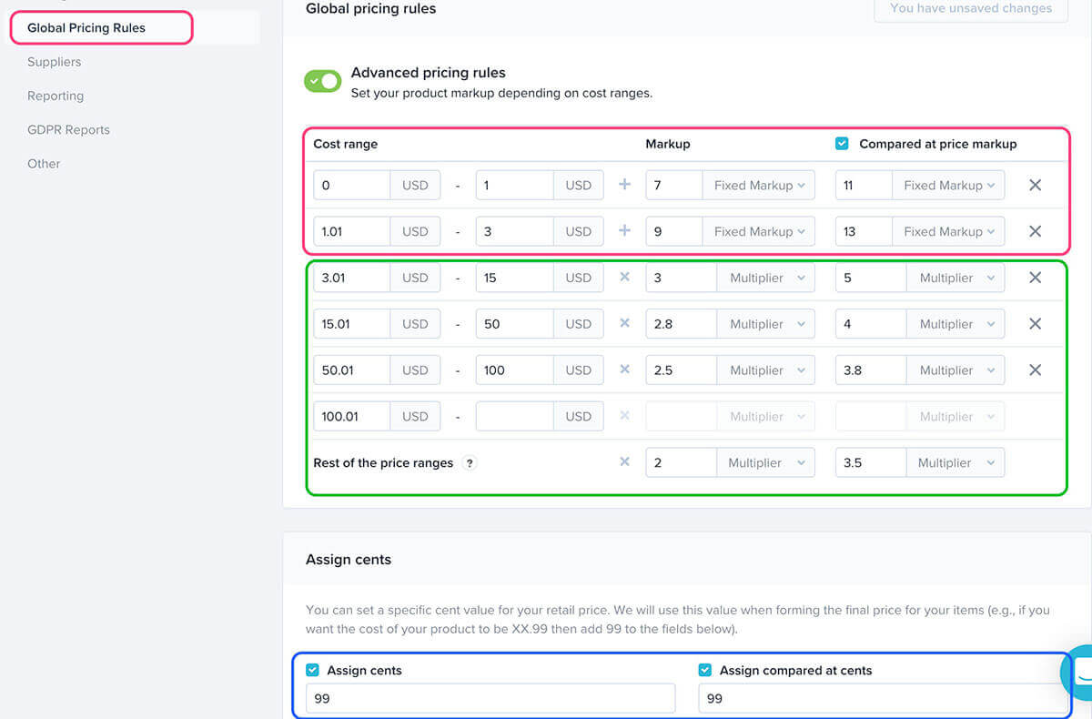Edit the cost range end value 15
The height and width of the screenshot is (719, 1092).
pos(514,278)
